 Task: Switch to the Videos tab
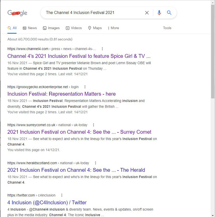[x=74, y=28]
